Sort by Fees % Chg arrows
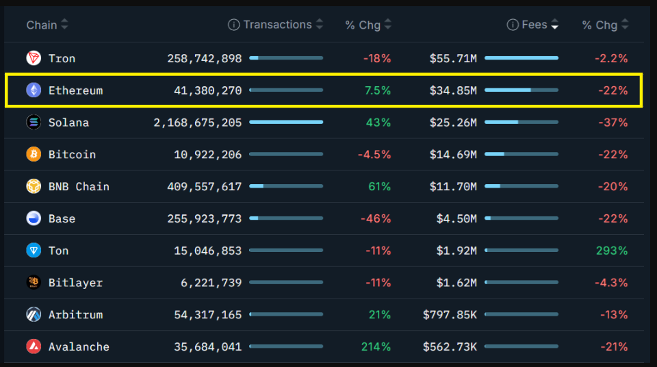The height and width of the screenshot is (367, 657). tap(625, 25)
